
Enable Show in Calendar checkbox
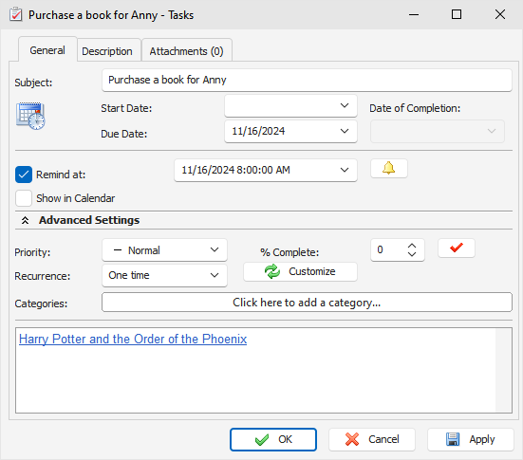(x=24, y=198)
